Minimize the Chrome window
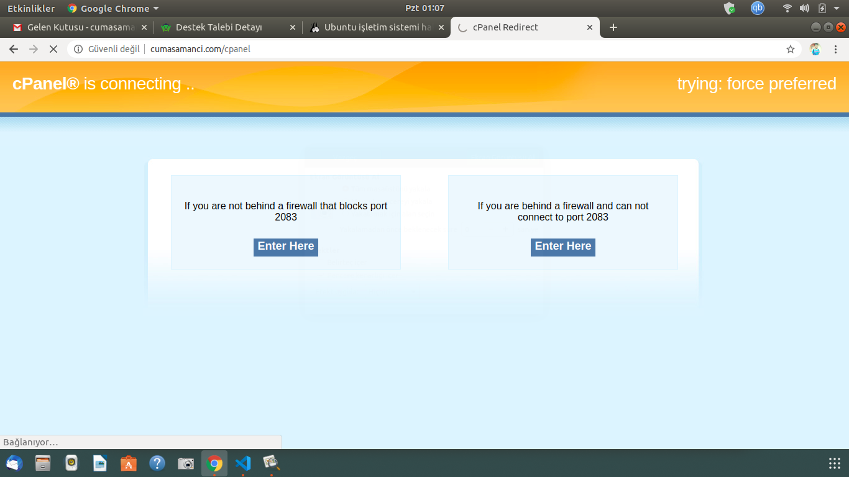 [x=816, y=27]
